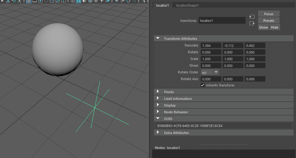Enable wireframe cube shading icon

[x=73, y=1]
